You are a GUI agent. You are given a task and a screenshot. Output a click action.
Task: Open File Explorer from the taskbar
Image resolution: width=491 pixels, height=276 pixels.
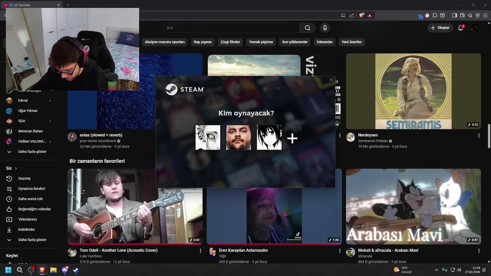pos(53,270)
